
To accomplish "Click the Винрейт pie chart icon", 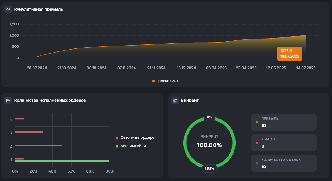I will click(x=175, y=100).
